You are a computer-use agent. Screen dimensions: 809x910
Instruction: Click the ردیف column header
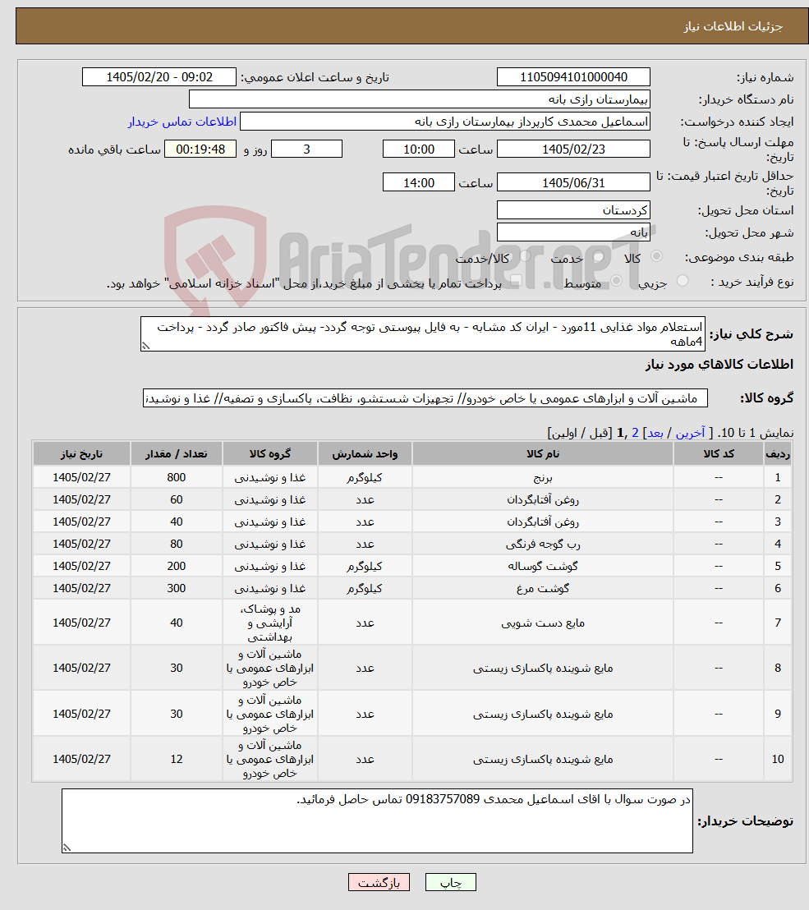(x=778, y=454)
